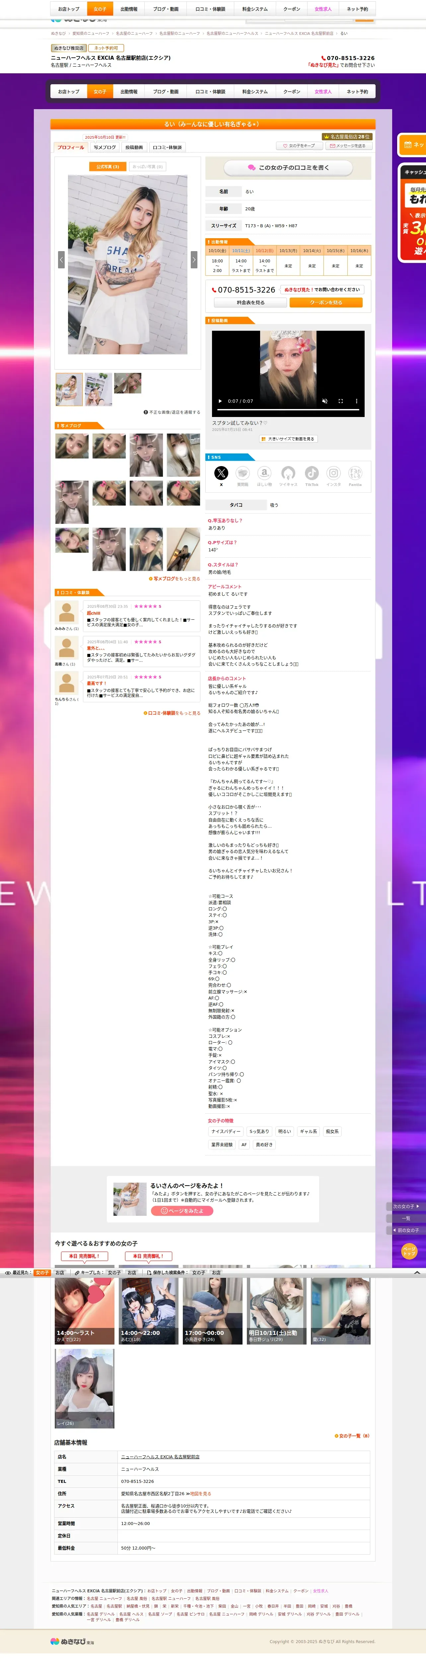Toggle 女の子をキープ heart button
The height and width of the screenshot is (1663, 426).
tap(299, 146)
